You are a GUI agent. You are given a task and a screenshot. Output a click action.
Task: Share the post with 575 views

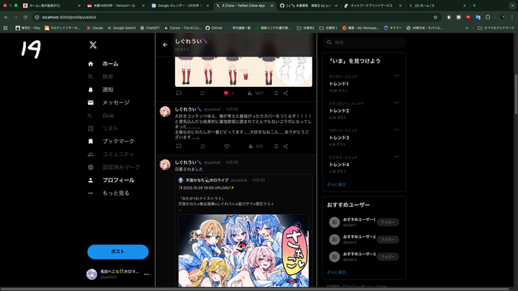(286, 146)
